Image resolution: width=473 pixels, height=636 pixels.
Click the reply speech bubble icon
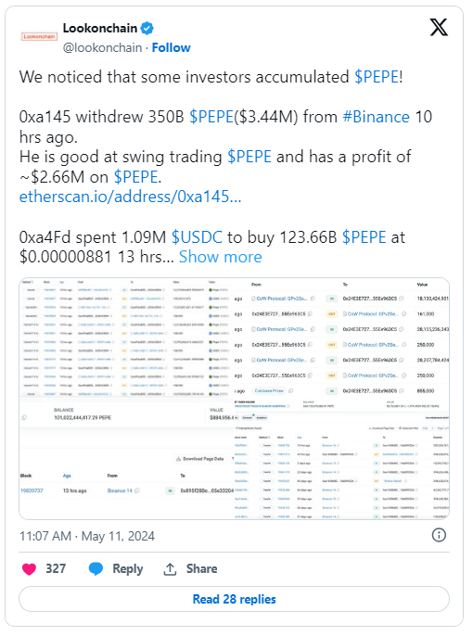(x=96, y=569)
